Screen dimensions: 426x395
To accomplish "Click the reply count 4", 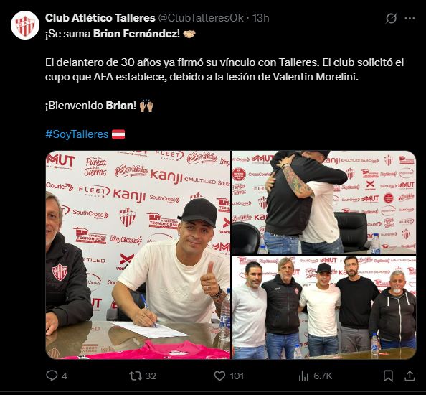I will pos(65,376).
